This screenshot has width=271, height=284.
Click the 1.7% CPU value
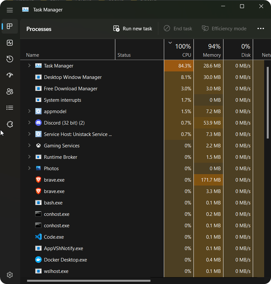coord(186,100)
